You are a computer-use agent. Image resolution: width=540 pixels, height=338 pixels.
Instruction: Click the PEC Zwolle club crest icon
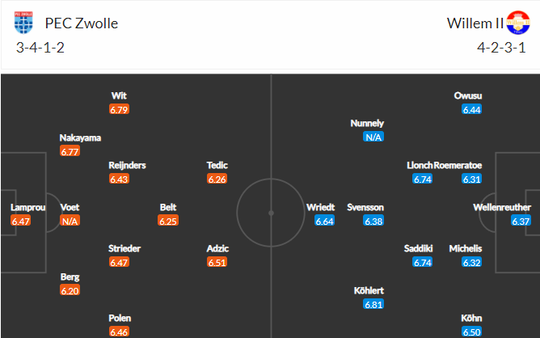coord(23,23)
